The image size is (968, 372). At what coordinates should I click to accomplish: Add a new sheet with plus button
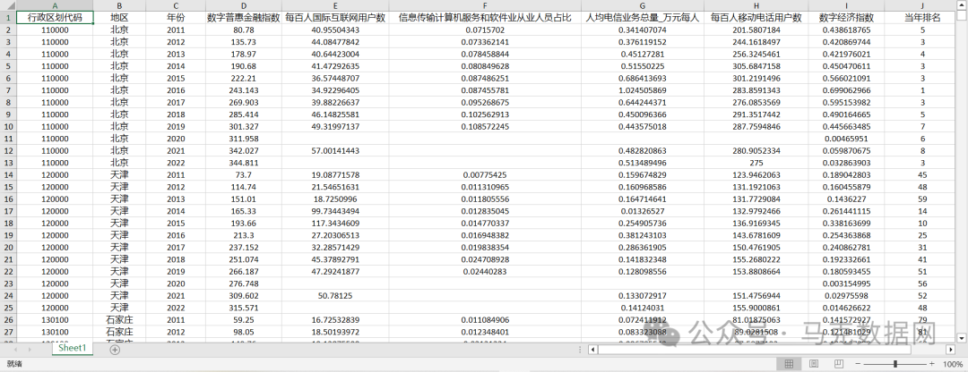[x=114, y=350]
